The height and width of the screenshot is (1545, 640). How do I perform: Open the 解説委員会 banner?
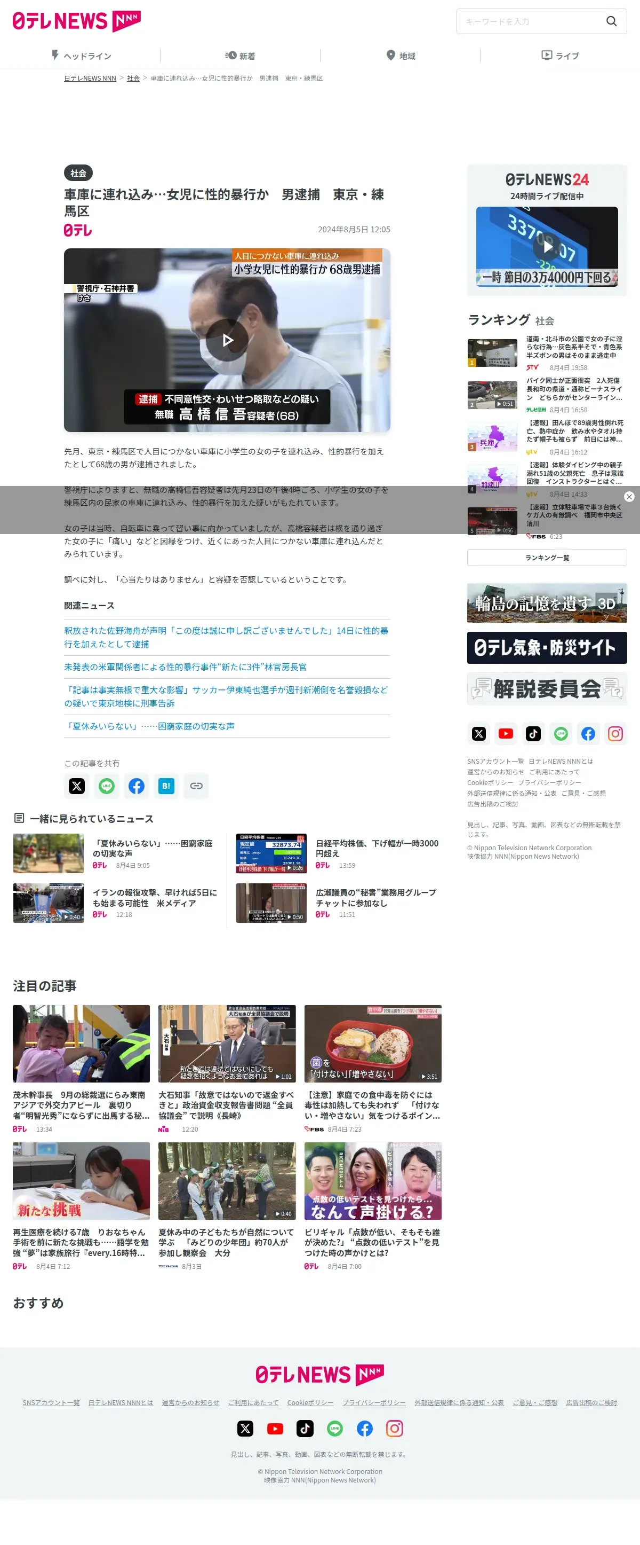click(x=547, y=688)
